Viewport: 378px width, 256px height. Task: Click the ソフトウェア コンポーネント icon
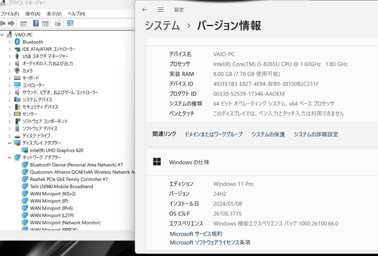[x=18, y=121]
